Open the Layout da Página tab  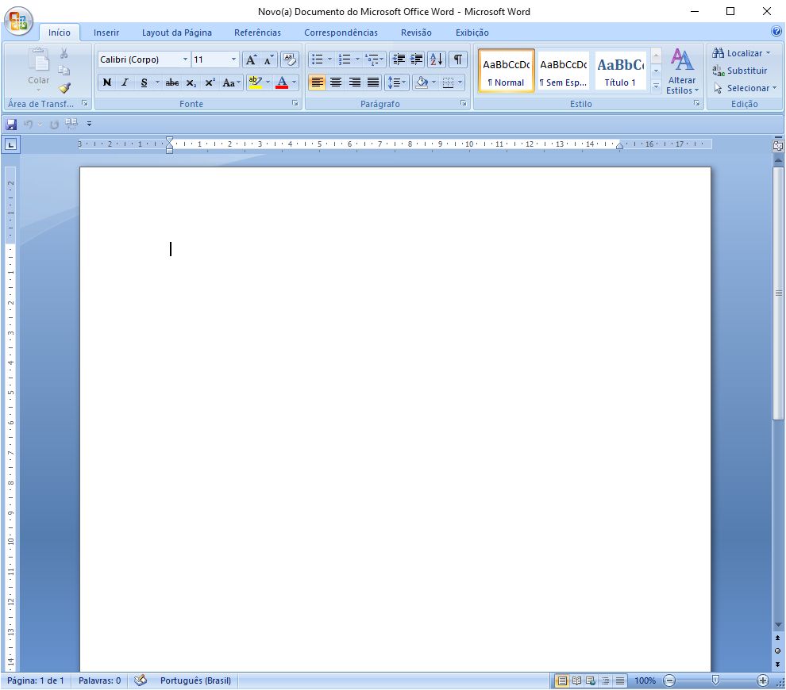pos(176,33)
